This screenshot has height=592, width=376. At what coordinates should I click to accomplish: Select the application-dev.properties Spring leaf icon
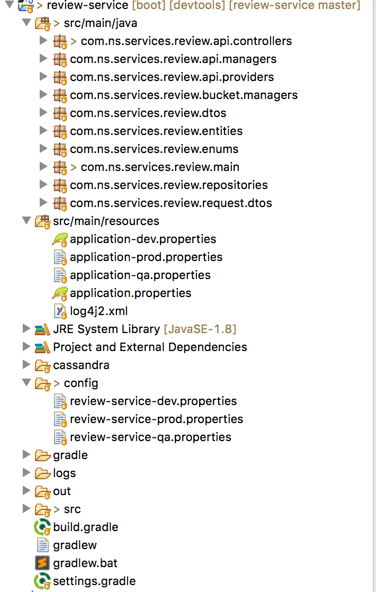[59, 239]
